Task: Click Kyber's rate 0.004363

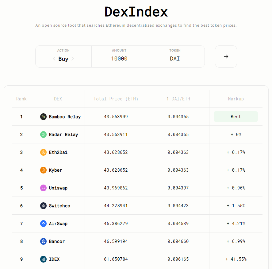Action: [178, 170]
